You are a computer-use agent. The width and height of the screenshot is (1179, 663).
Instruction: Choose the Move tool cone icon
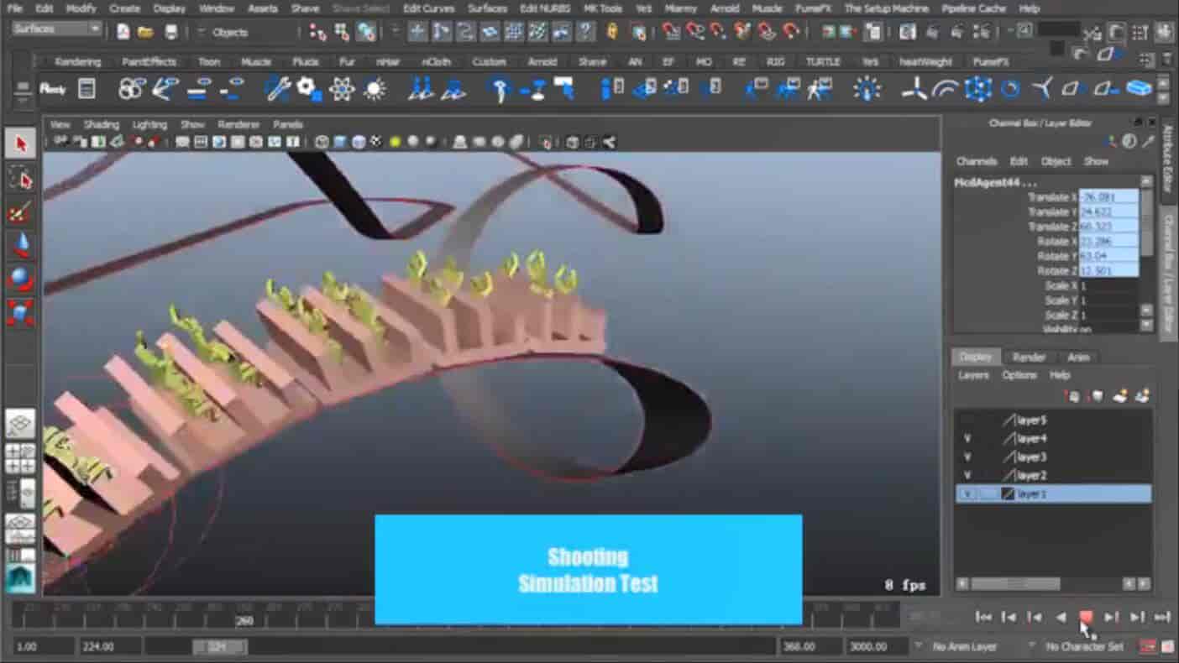20,245
